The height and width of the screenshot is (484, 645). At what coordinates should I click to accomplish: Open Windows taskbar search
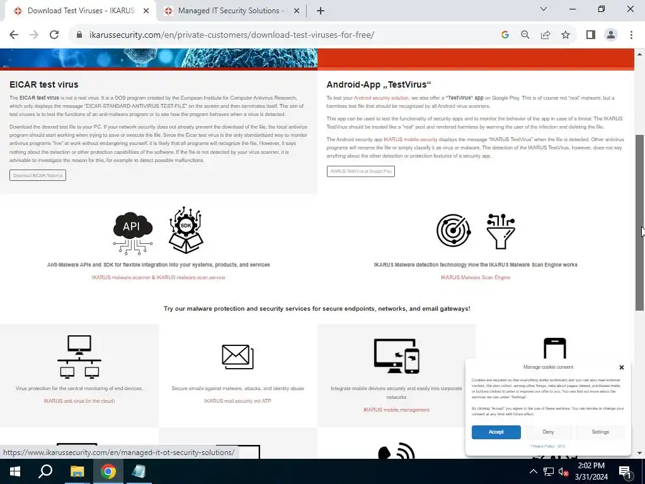tap(45, 471)
